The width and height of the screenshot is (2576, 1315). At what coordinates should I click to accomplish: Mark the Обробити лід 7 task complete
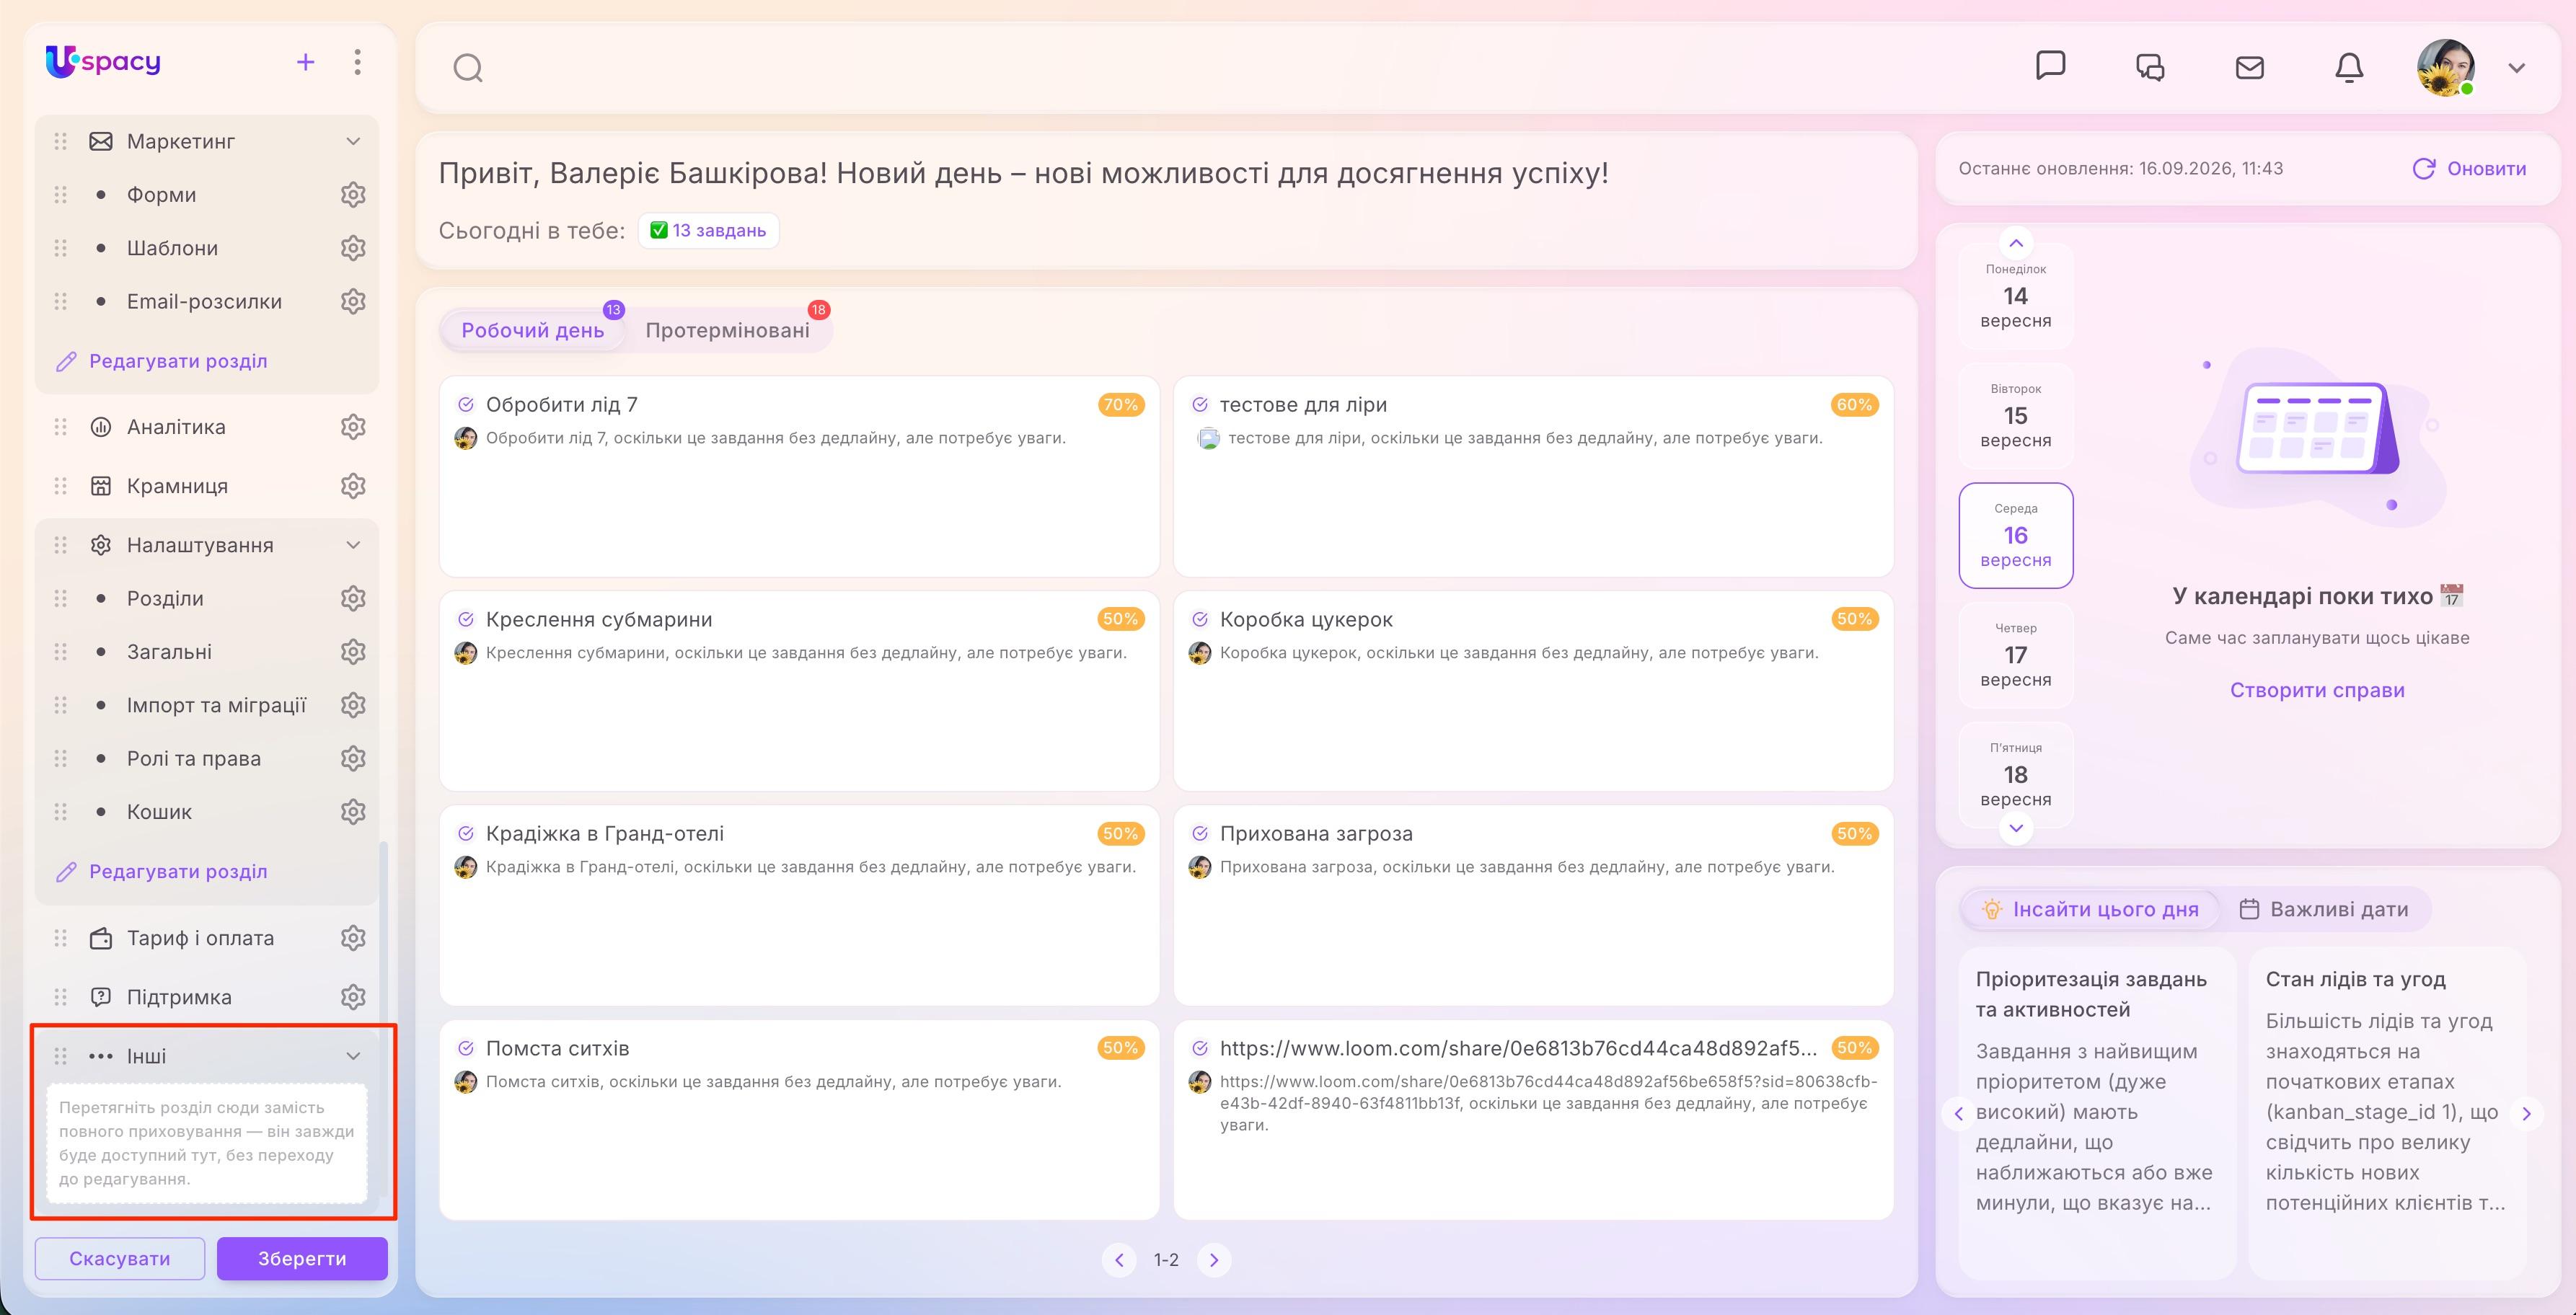coord(466,405)
